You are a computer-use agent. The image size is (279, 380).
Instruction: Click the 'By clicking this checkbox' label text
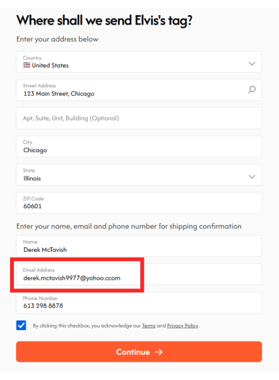[116, 326]
